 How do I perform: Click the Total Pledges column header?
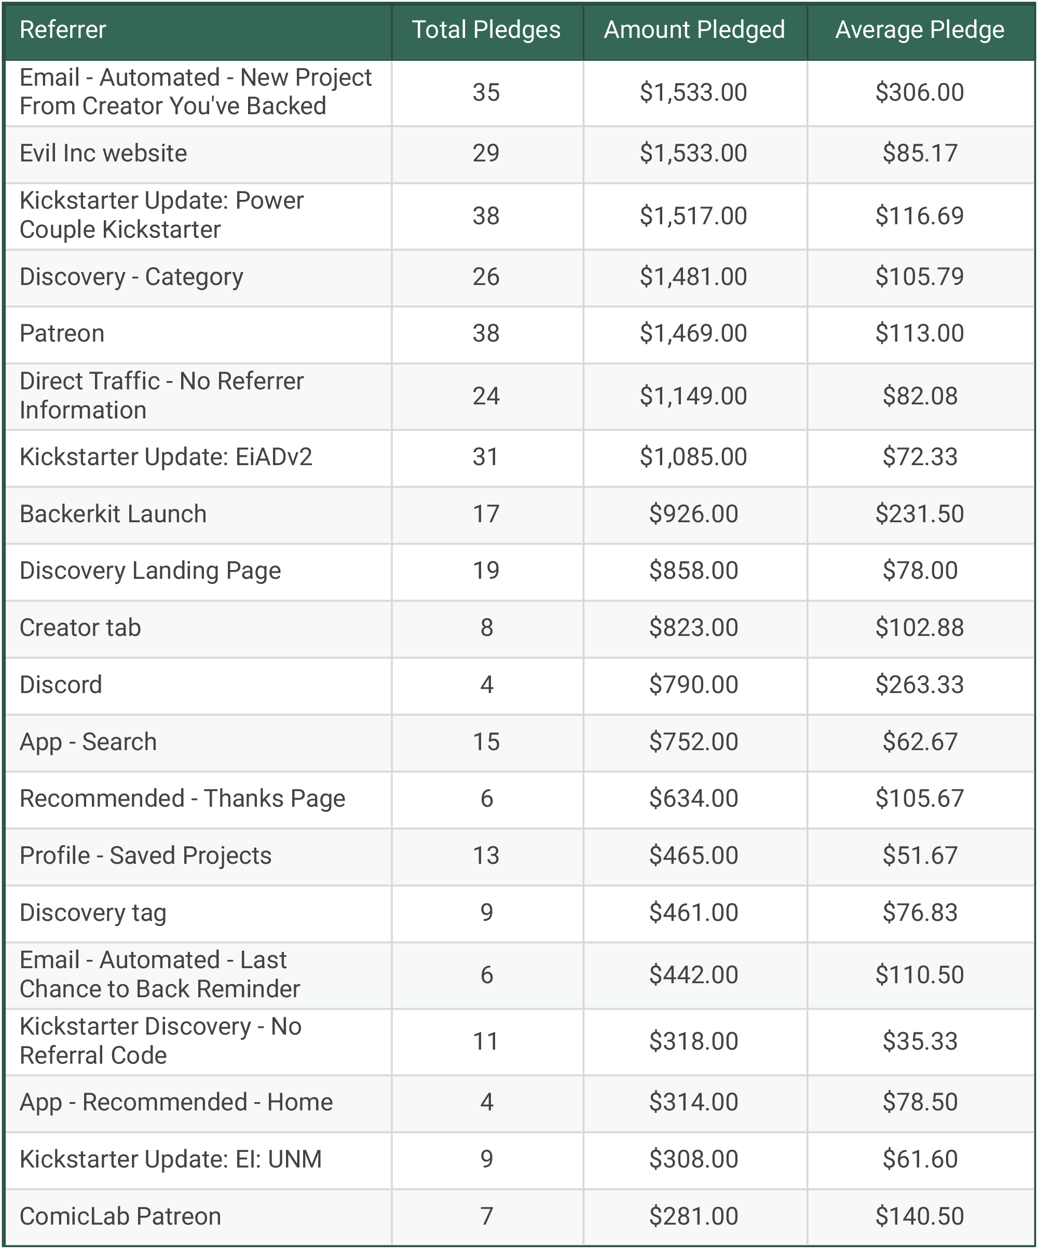486,30
